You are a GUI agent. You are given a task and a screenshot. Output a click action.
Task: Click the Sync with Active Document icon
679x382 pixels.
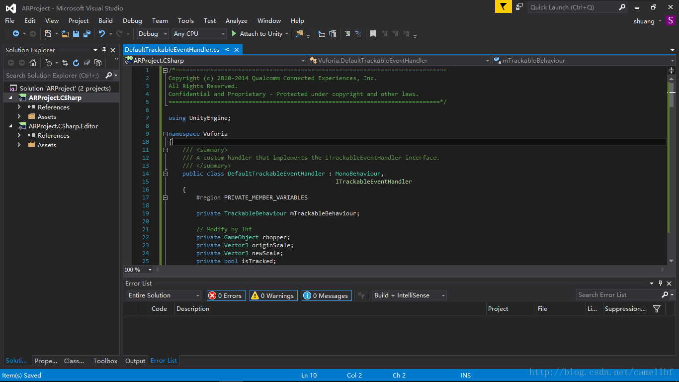tap(65, 63)
